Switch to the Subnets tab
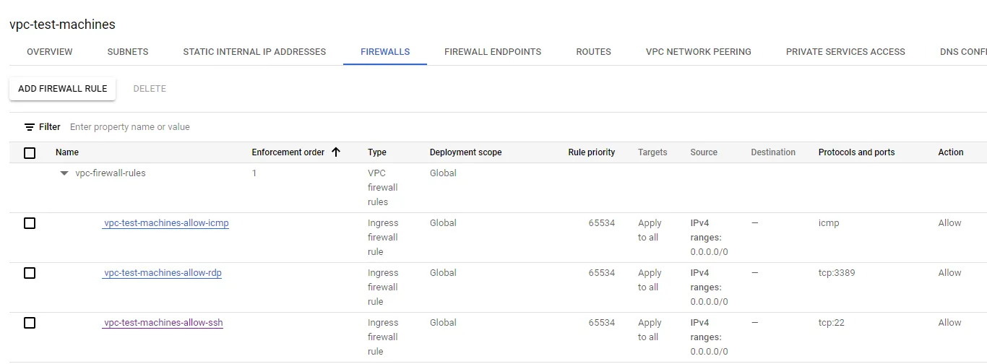 coord(128,52)
